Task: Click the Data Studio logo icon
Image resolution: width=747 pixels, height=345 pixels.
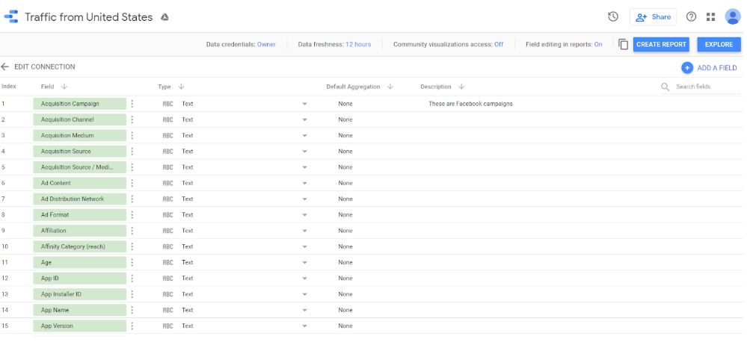Action: click(x=11, y=16)
